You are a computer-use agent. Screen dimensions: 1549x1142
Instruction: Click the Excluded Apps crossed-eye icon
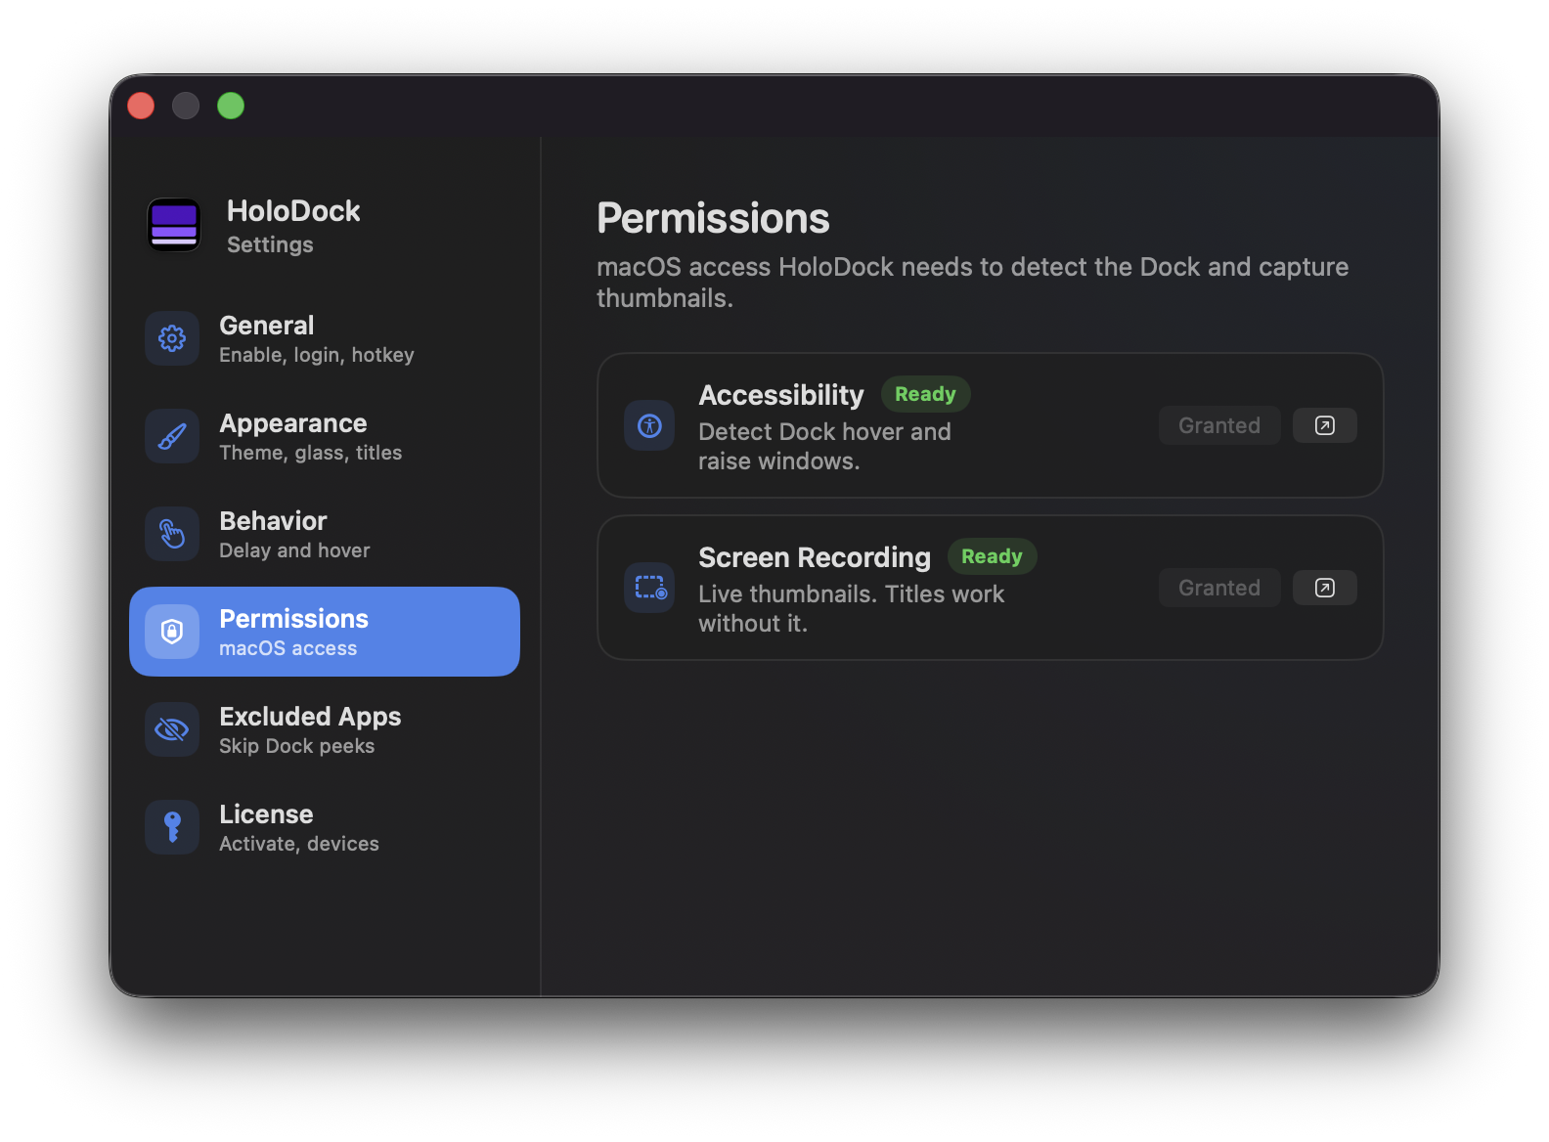(x=172, y=729)
